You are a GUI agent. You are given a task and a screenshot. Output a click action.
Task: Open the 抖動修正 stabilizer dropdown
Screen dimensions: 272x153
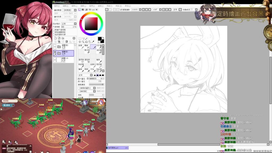(x=196, y=10)
